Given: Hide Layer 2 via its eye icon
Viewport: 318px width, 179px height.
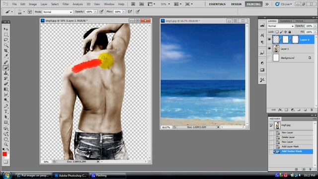Looking at the screenshot, I should pyautogui.click(x=269, y=40).
